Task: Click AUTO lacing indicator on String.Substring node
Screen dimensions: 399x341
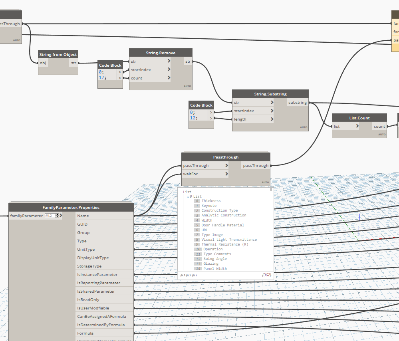Action: pos(304,127)
